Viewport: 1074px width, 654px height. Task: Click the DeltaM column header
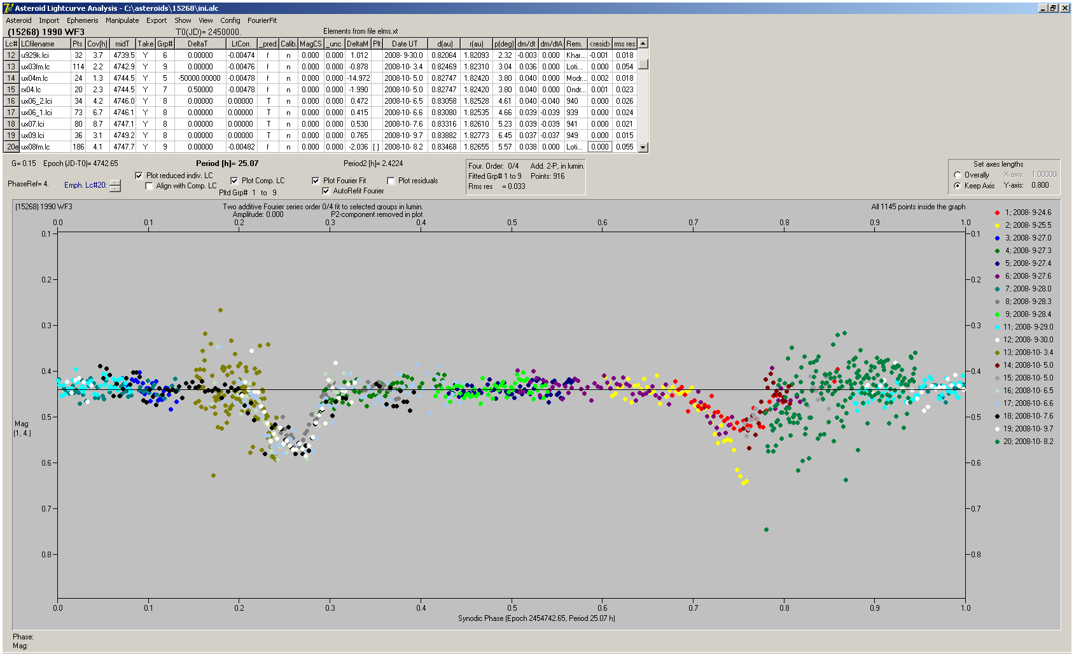358,44
